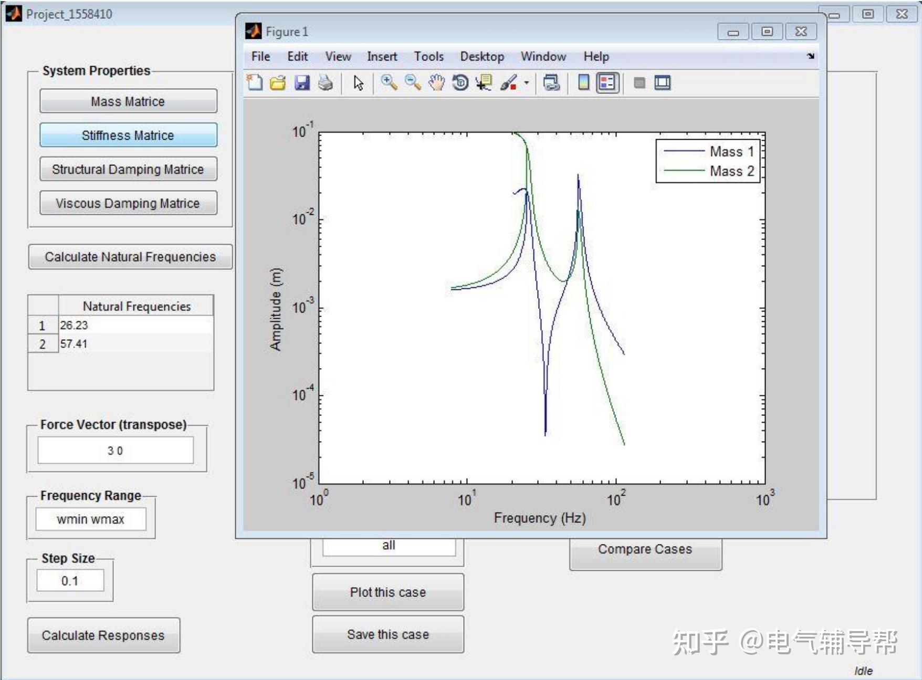The width and height of the screenshot is (922, 680).
Task: Select the Zoom Out tool
Action: 411,82
